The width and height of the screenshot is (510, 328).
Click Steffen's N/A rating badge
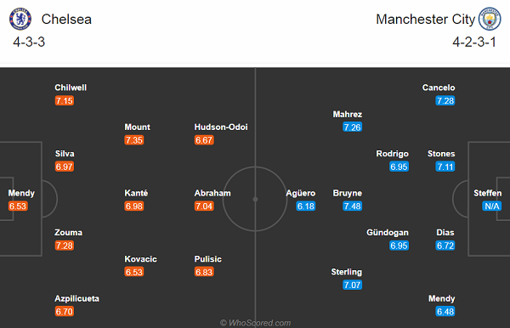pyautogui.click(x=492, y=206)
